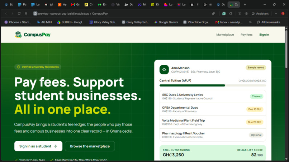Copy page link using the chain icon
Viewport: 289px width, 162px height.
point(213,14)
